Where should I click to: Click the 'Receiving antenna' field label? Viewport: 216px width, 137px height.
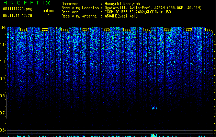[79, 16]
